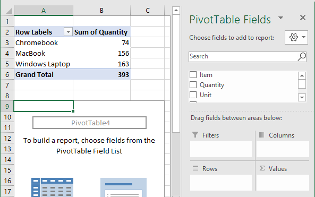This screenshot has height=197, width=315.
Task: Click the Item field name
Action: [206, 75]
